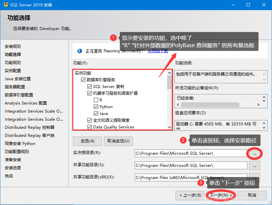Click the prerequisites box down arrow

point(264,100)
